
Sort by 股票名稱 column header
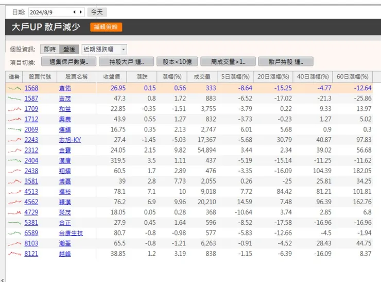[x=77, y=77]
